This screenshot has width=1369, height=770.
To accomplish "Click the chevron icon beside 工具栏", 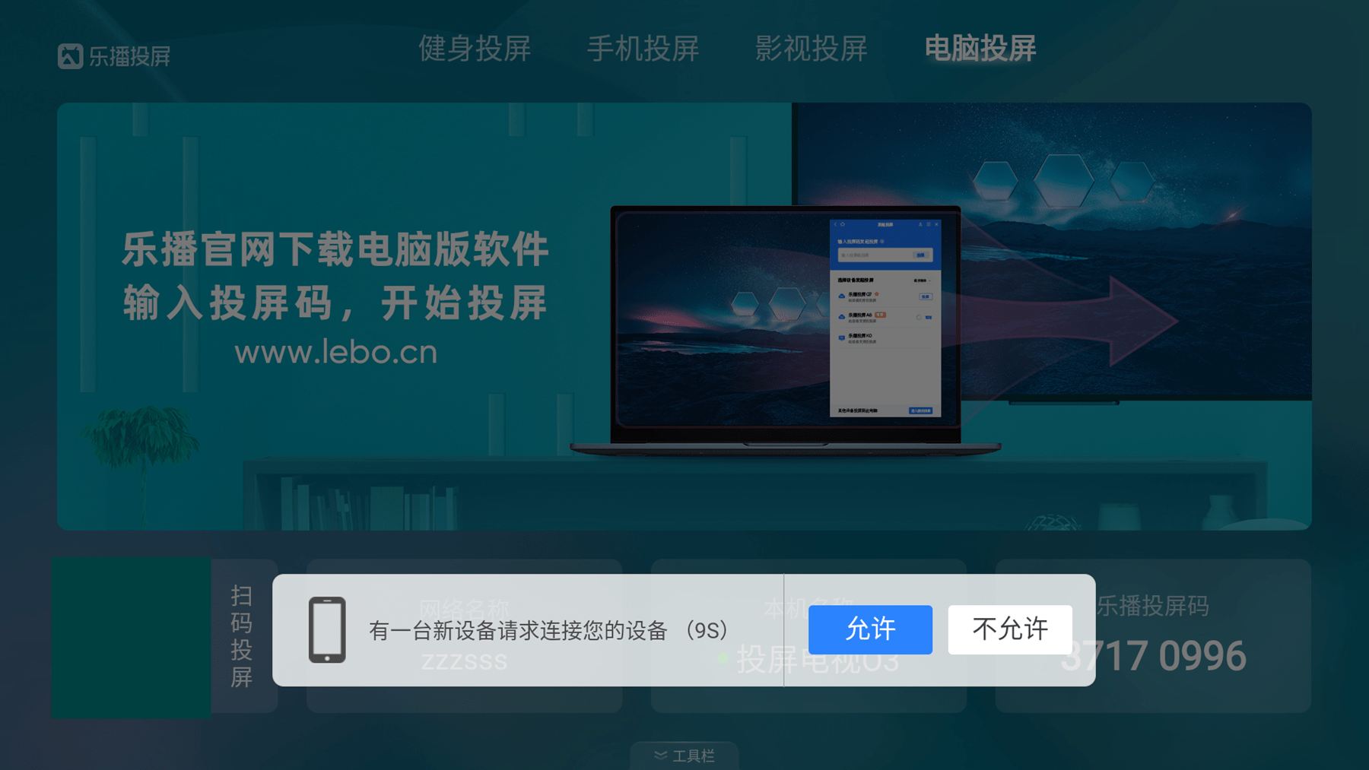I will tap(661, 756).
